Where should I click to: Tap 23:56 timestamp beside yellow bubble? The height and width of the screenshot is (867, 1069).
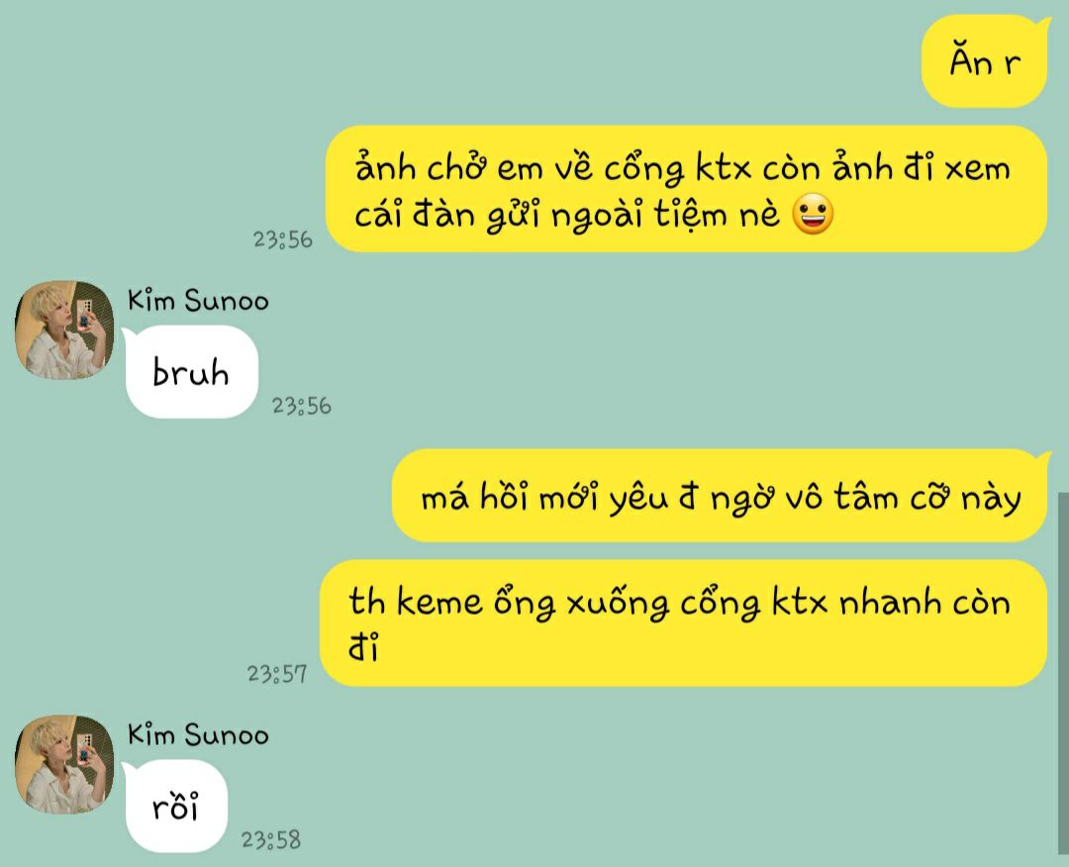tap(283, 240)
